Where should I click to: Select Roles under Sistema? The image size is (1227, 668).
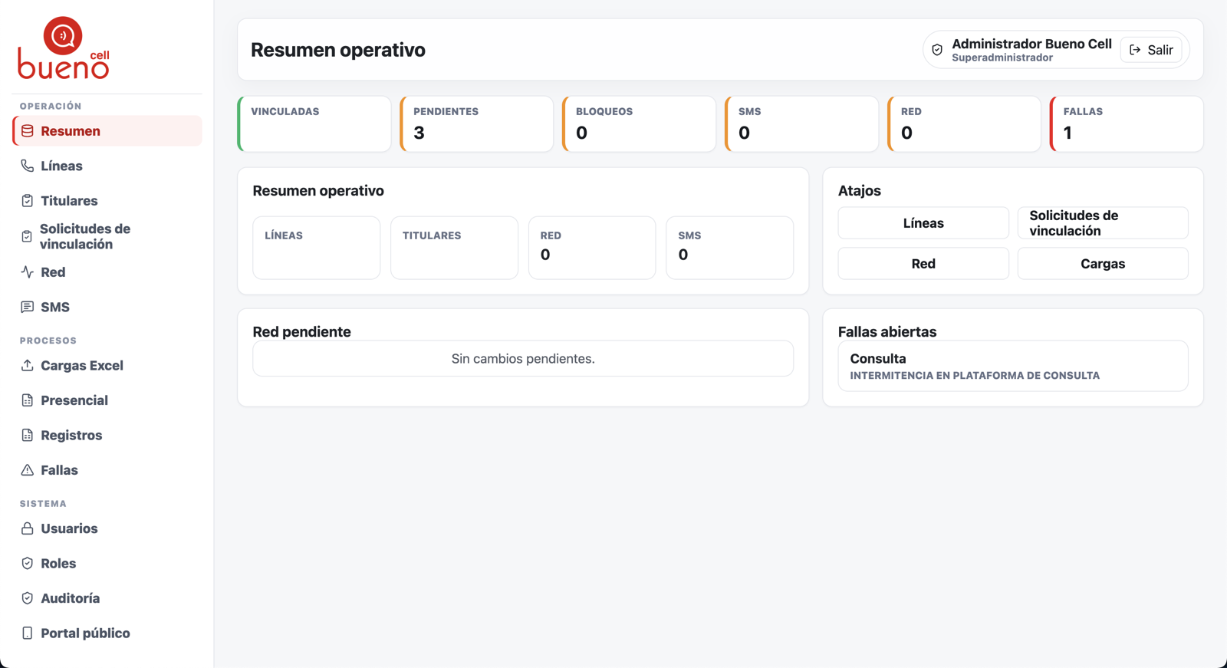point(107,564)
